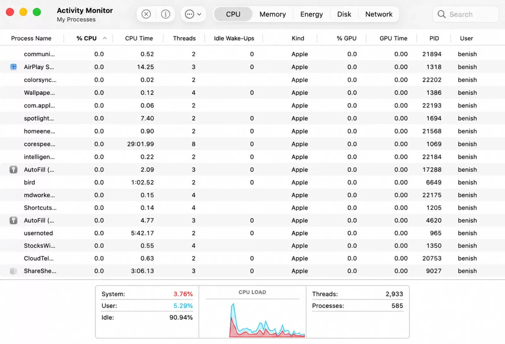Click the search magnifier icon
This screenshot has width=505, height=344.
point(442,15)
